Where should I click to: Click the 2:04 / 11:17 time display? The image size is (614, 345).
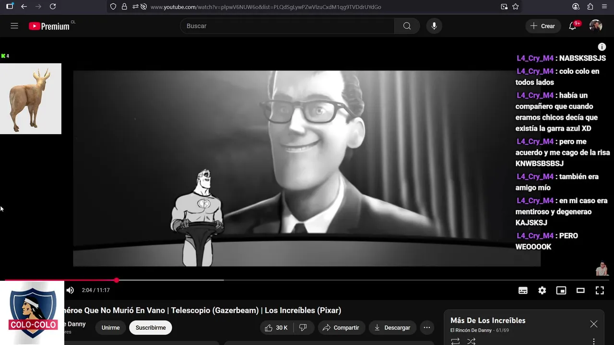[x=96, y=290]
